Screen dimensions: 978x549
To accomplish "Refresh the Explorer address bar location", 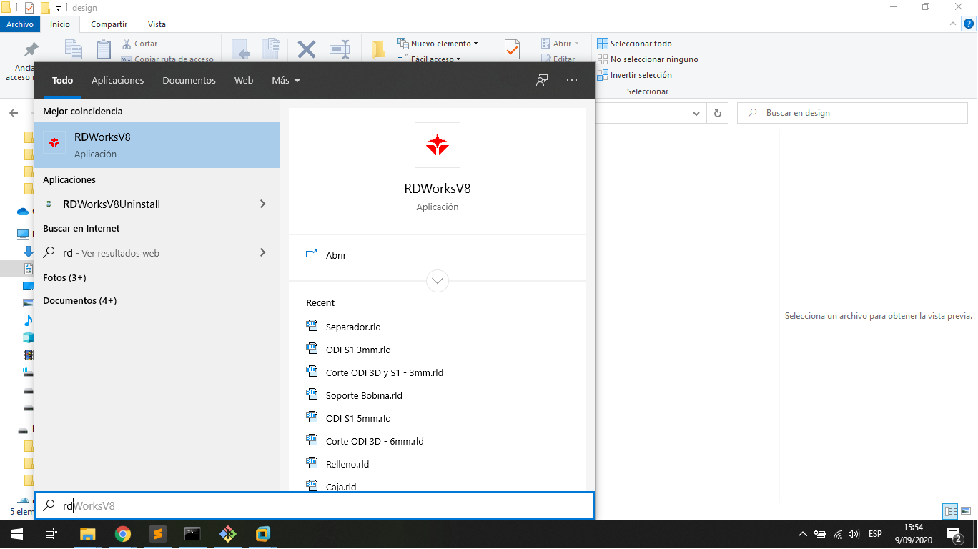I will tap(718, 113).
